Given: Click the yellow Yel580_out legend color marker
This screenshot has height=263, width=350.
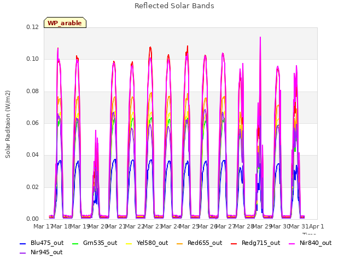Looking at the screenshot, I should coord(129,243).
